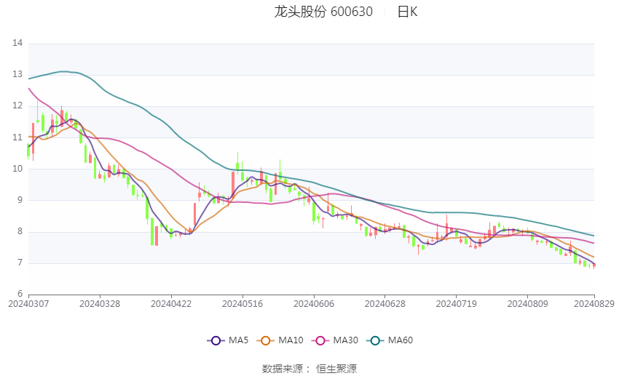
Task: Click the y-axis value 14
Action: tap(17, 43)
